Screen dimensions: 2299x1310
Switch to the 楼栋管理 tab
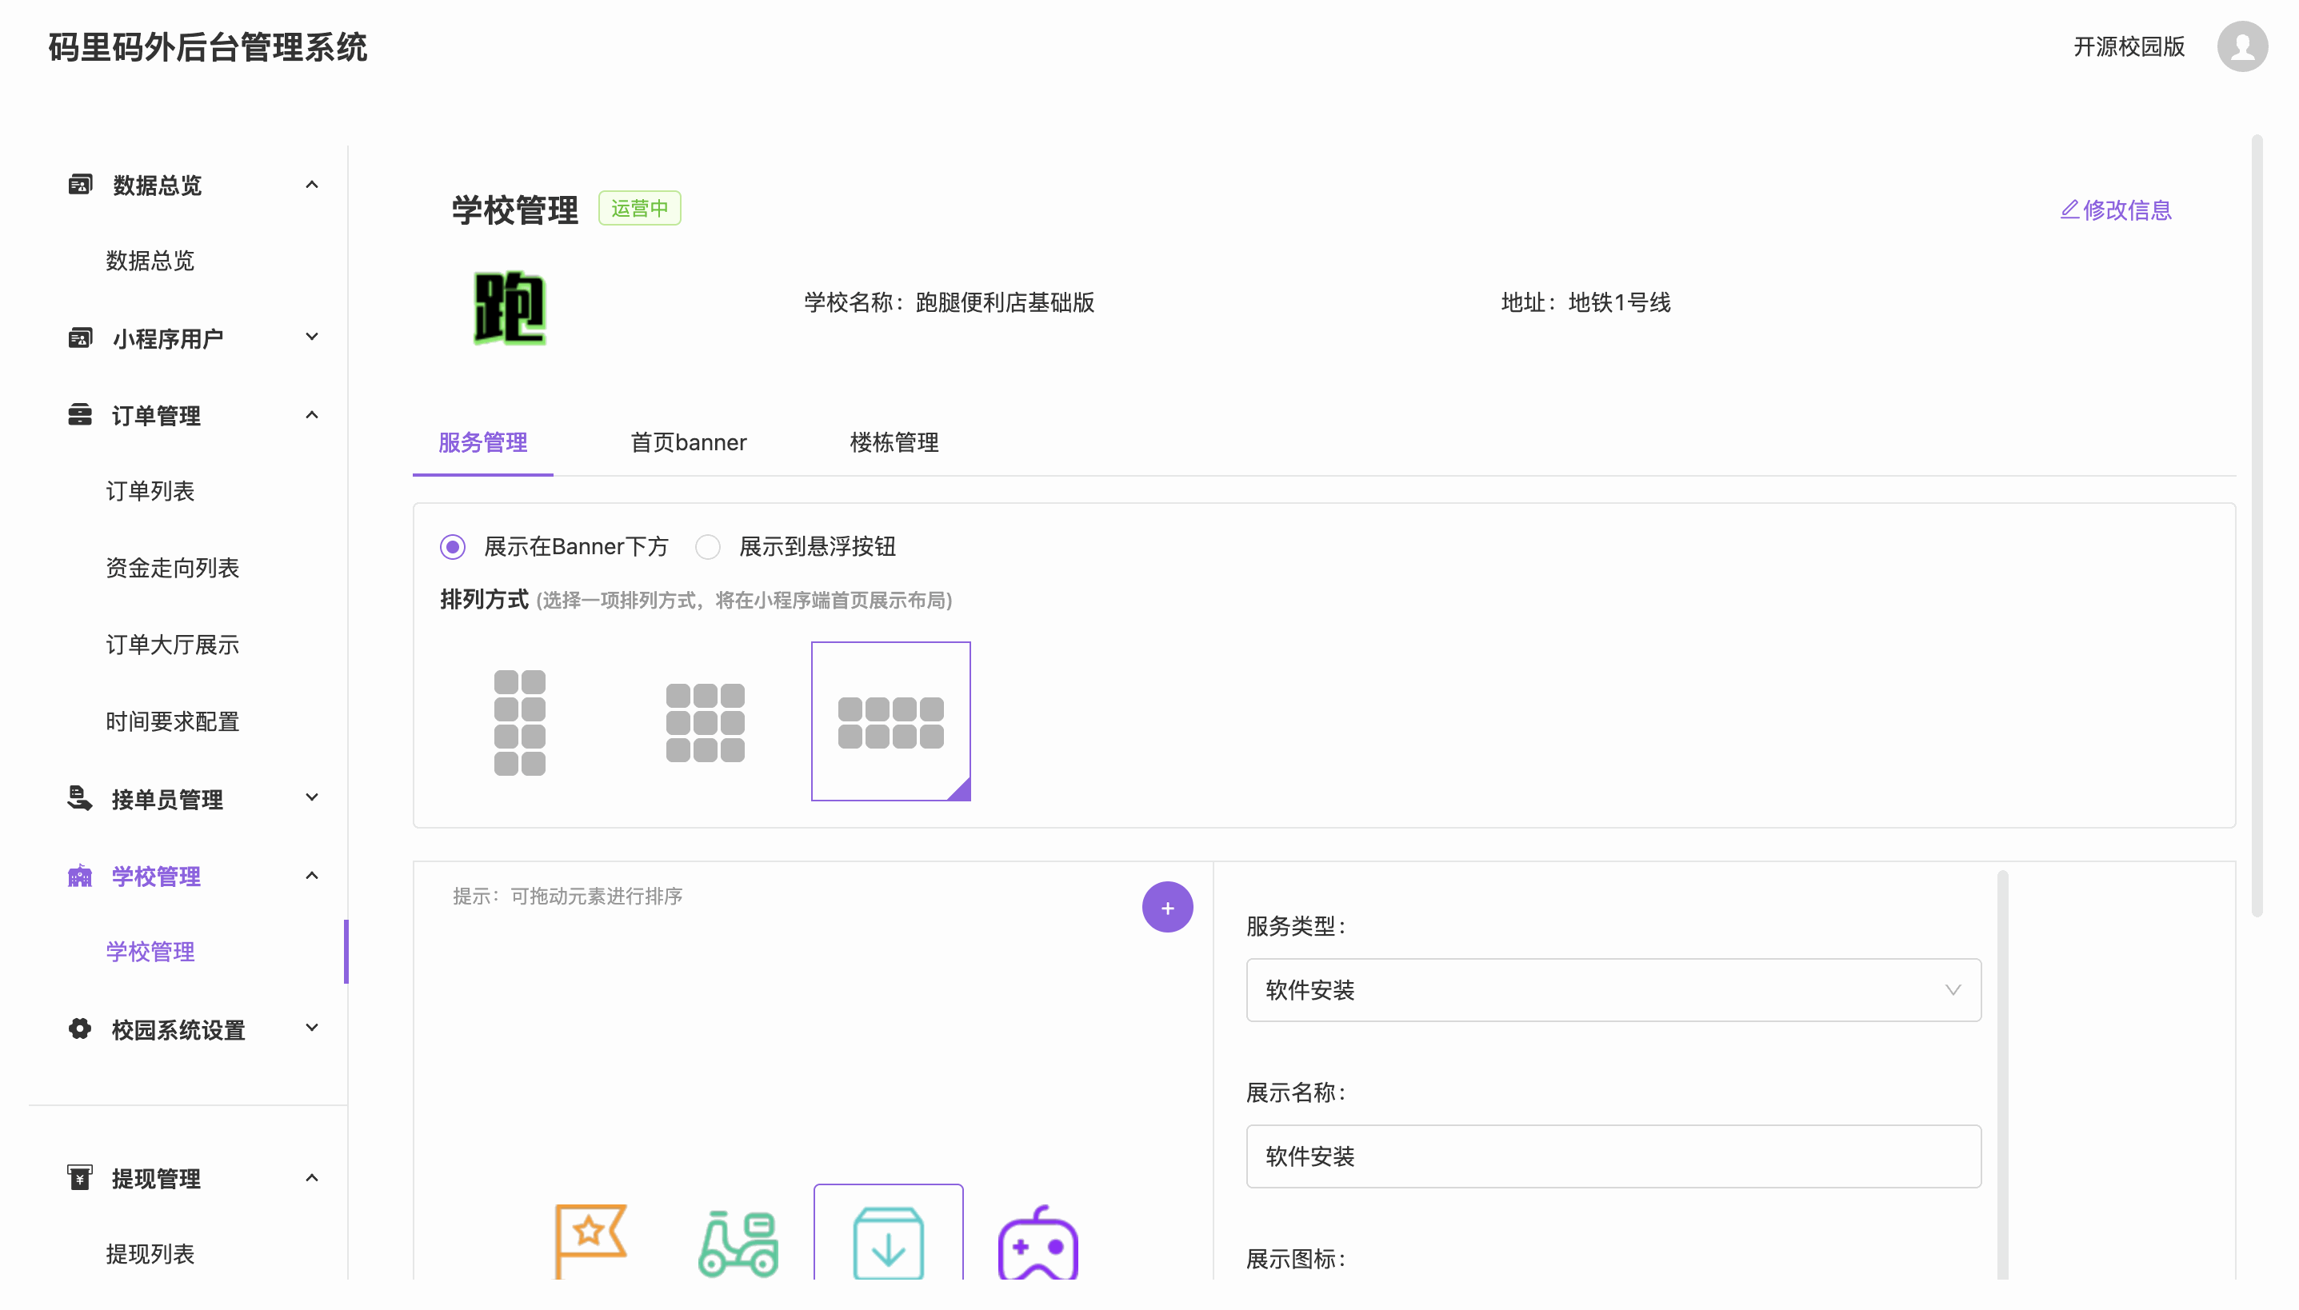coord(894,443)
